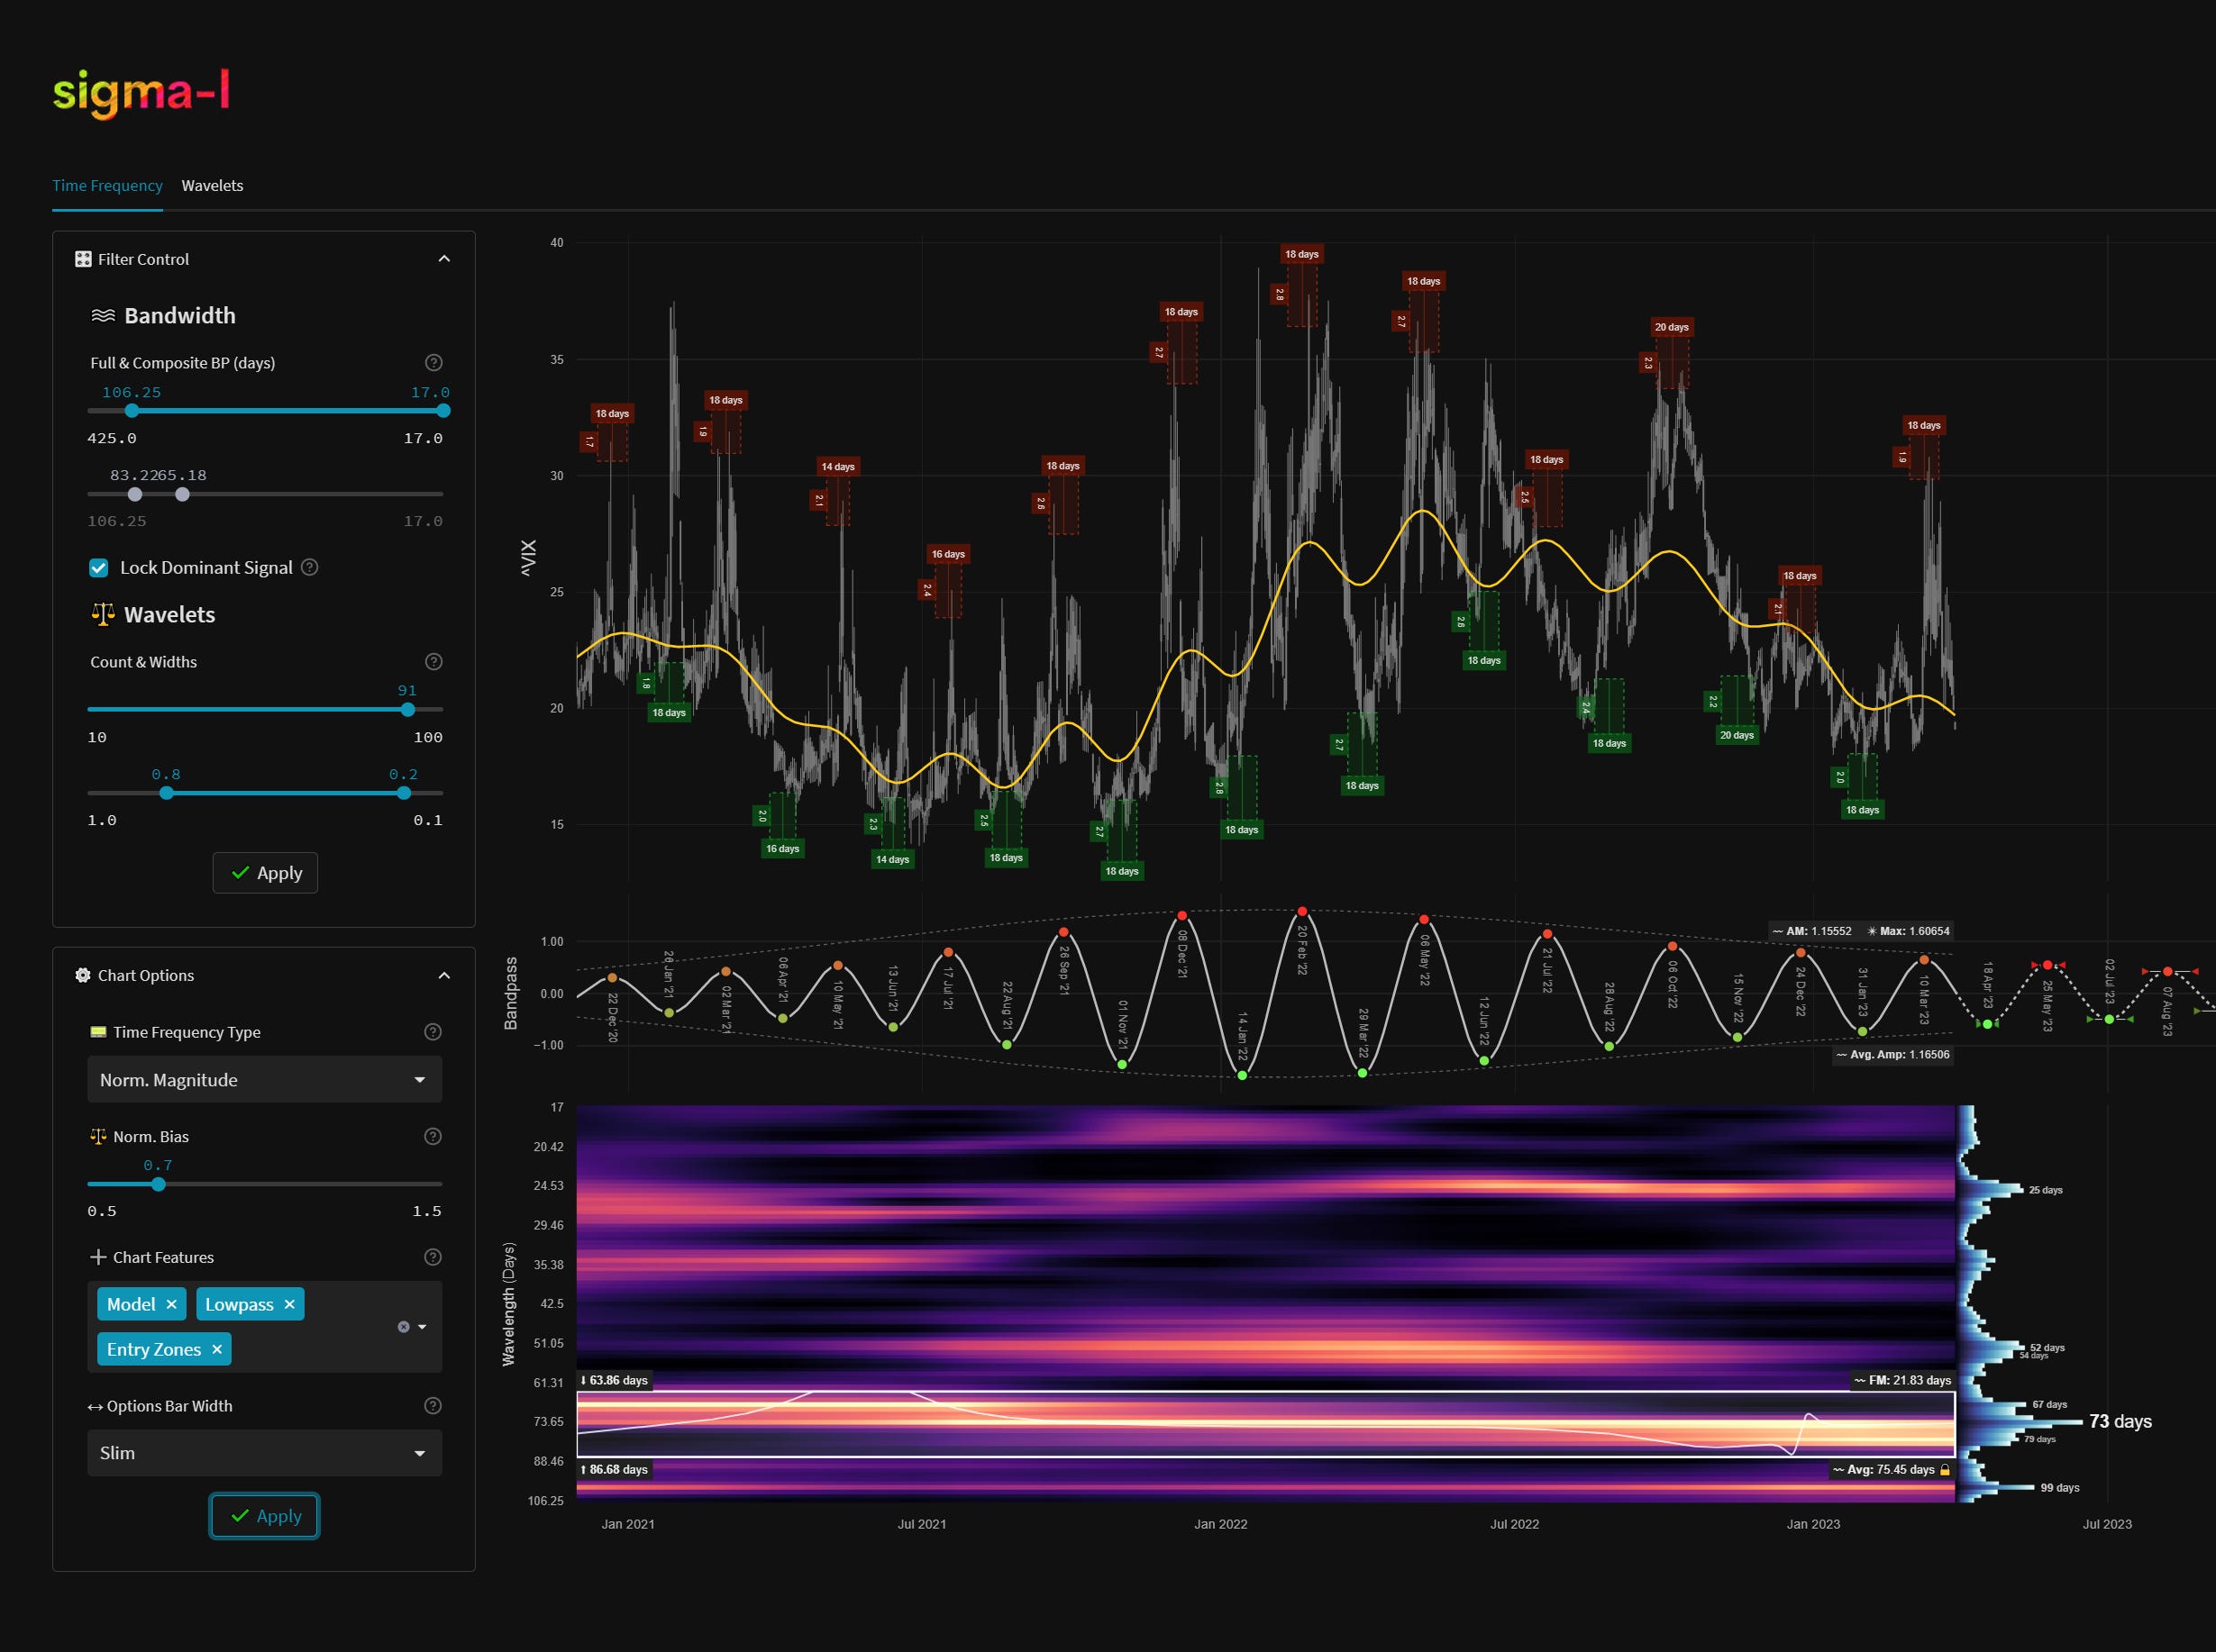The image size is (2216, 1652).
Task: Remove the Lowpass chart feature tag
Action: (x=289, y=1304)
